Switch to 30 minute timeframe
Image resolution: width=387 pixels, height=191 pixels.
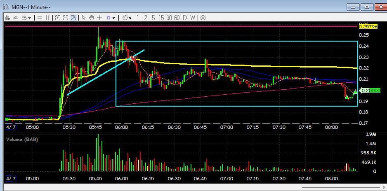[169, 18]
